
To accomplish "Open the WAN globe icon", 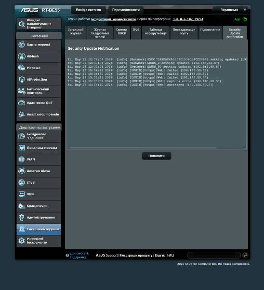I will click(x=21, y=159).
